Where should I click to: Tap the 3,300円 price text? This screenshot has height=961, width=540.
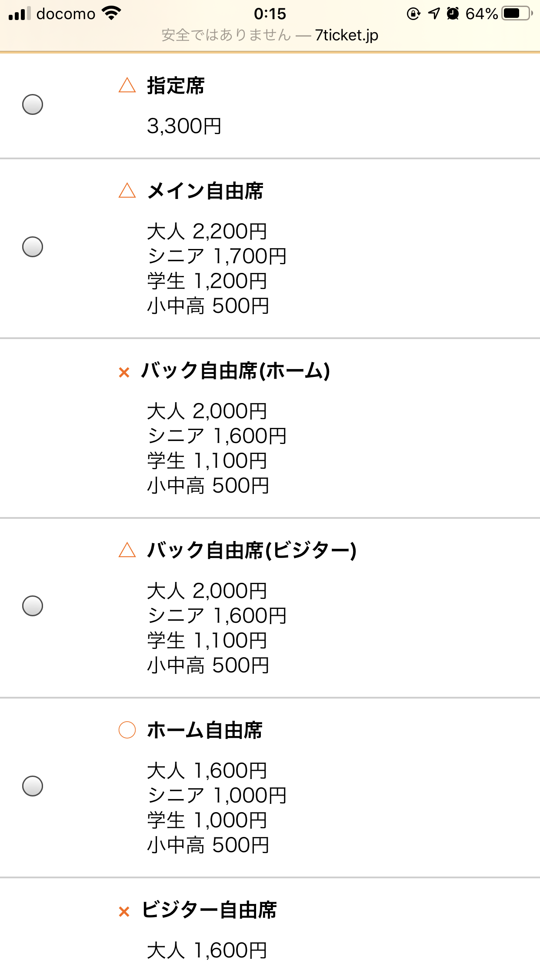[184, 126]
